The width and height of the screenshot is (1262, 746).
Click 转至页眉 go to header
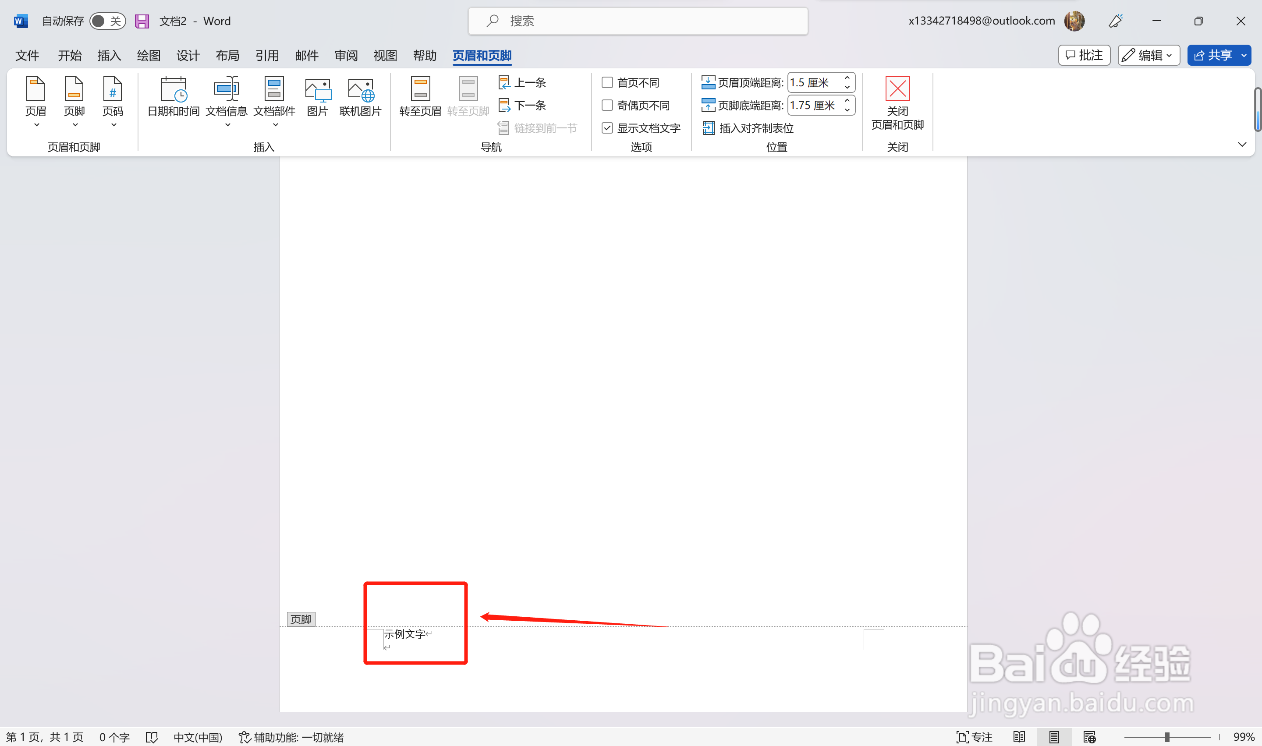[x=420, y=97]
